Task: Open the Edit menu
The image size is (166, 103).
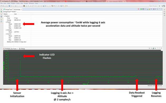Action: pyautogui.click(x=5, y=3)
